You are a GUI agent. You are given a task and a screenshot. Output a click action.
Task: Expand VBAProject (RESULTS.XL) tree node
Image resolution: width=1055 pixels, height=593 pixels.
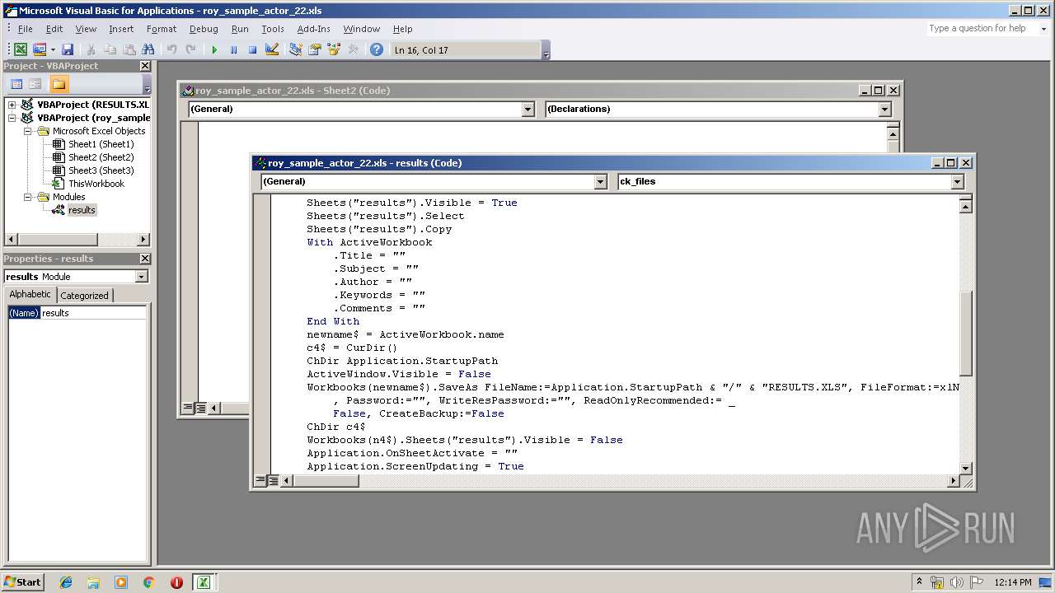click(12, 105)
